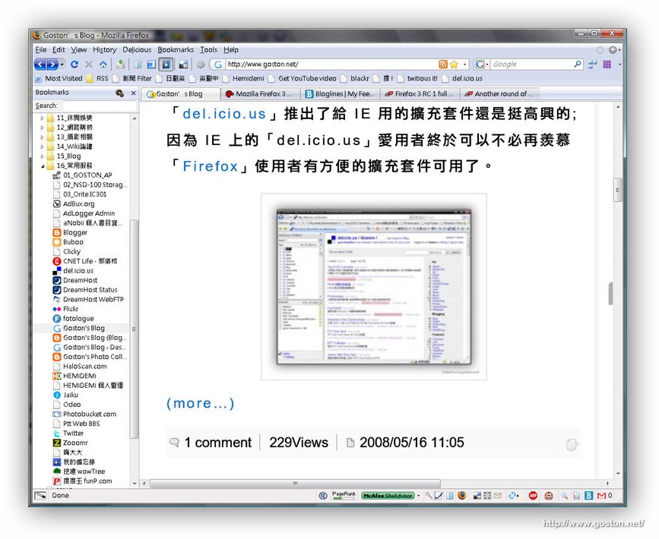Open the Gmail notifier icon in status bar
The height and width of the screenshot is (539, 659).
click(602, 496)
